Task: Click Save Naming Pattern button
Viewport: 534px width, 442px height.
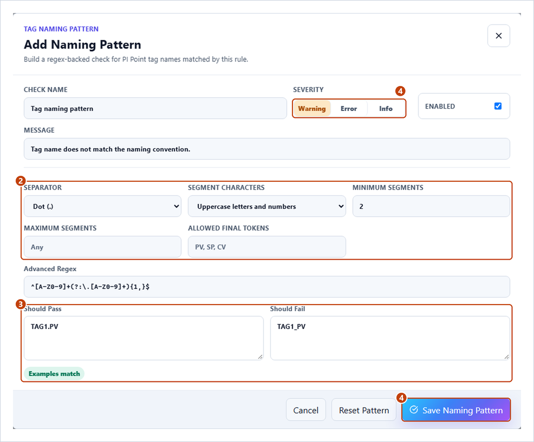Action: [456, 410]
